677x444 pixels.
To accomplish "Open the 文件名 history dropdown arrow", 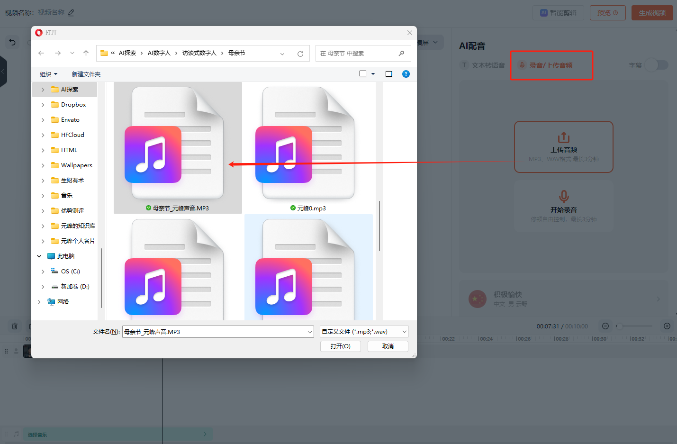I will [x=310, y=332].
